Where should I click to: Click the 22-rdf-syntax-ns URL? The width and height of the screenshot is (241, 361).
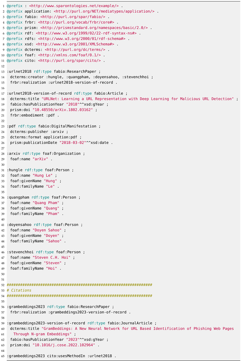pyautogui.click(x=87, y=33)
